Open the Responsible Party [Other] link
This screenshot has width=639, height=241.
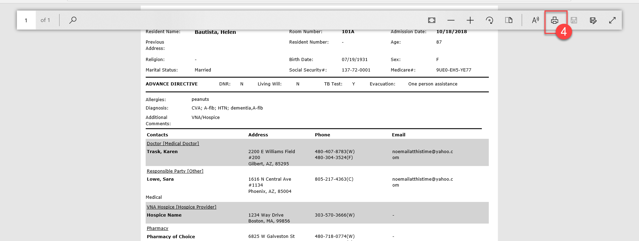(175, 171)
